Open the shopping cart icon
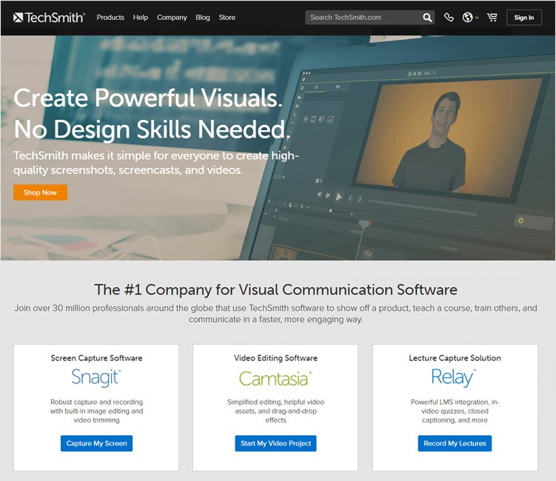 [x=492, y=17]
